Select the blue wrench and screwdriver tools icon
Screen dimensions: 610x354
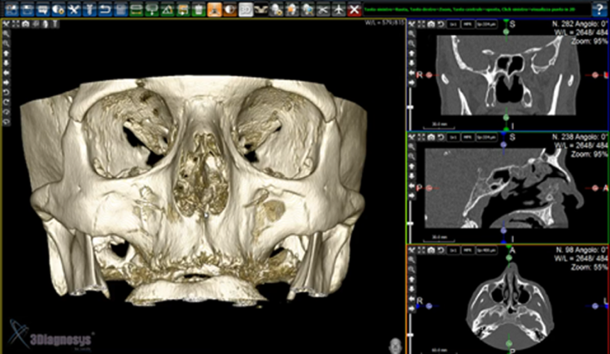click(x=74, y=10)
